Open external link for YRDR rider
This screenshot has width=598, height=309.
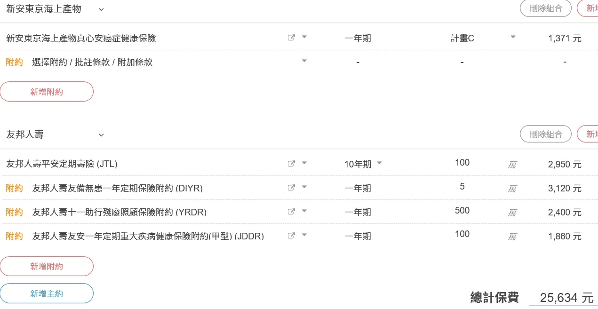tap(291, 212)
